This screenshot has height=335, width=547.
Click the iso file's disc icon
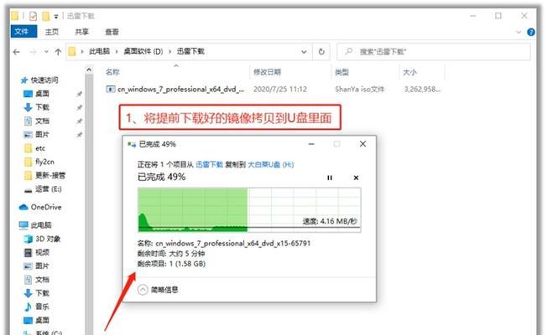pos(111,90)
